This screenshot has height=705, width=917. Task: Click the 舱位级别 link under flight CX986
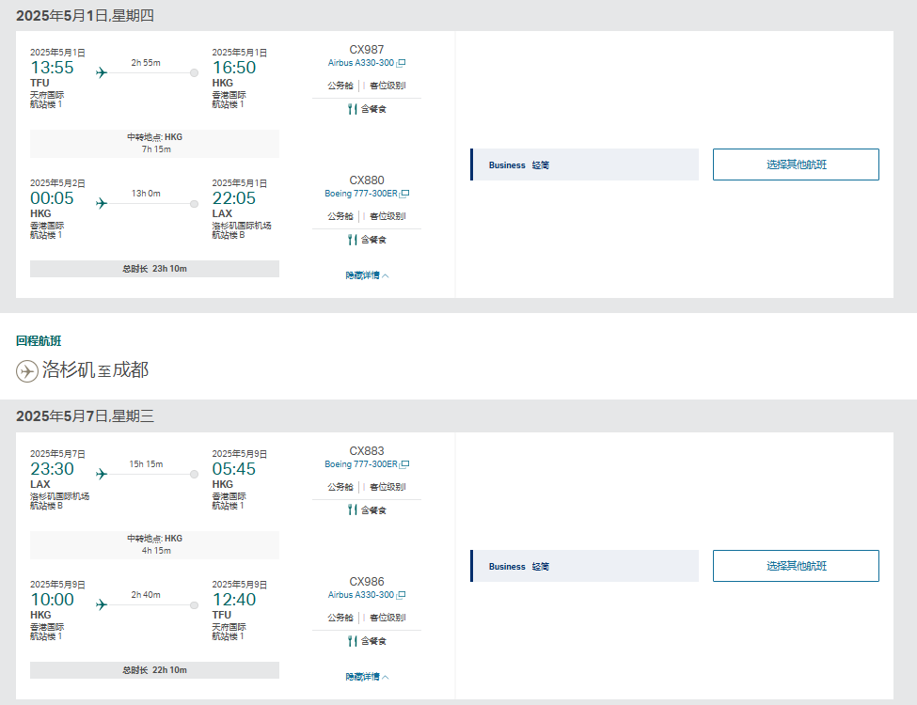click(387, 618)
